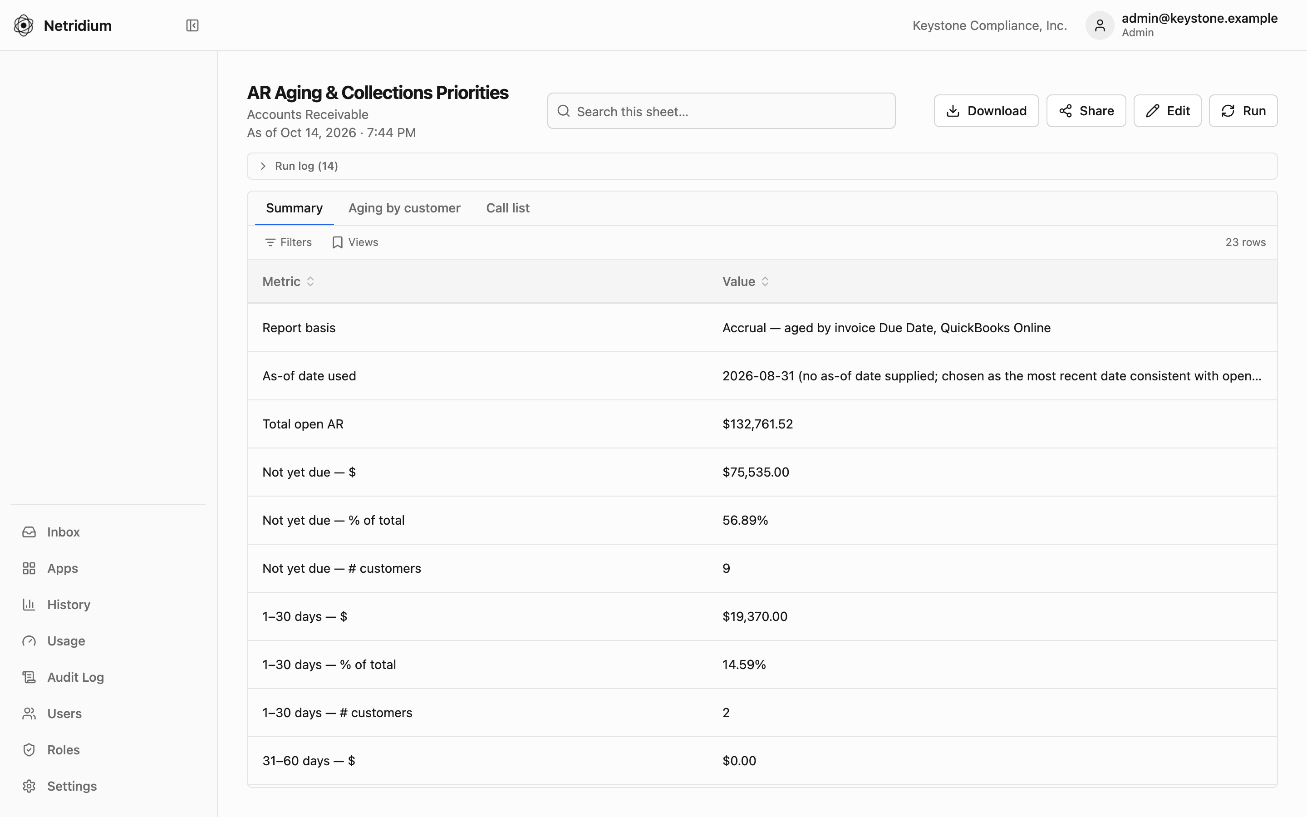The image size is (1307, 817).
Task: Expand the Run log (14) chevron
Action: pos(263,166)
